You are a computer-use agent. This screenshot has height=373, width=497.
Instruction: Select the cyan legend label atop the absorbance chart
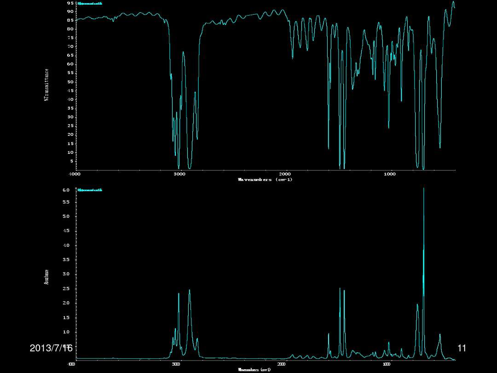coord(90,190)
